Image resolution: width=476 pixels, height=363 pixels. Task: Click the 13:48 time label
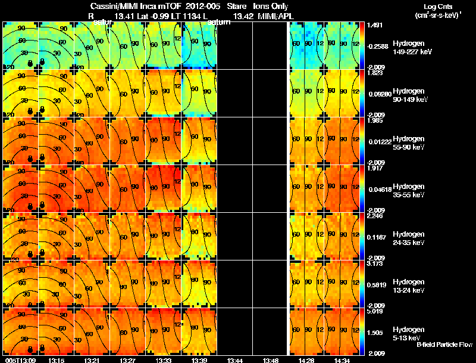[x=271, y=360]
